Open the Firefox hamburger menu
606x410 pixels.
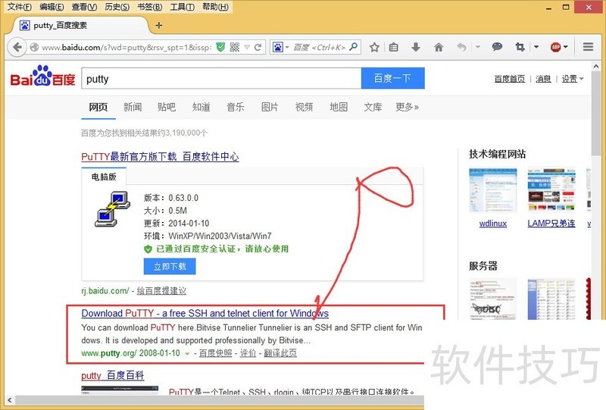click(589, 47)
